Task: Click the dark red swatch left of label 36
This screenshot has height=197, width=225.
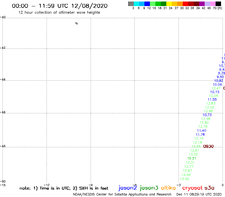Action: click(191, 4)
